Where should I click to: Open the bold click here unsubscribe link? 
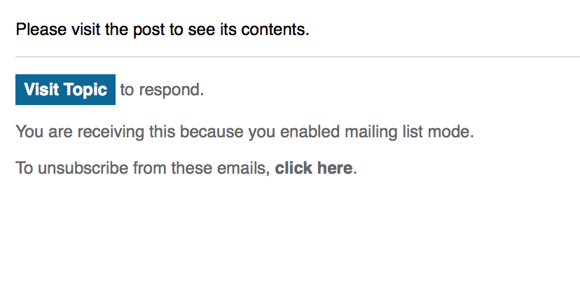[x=313, y=168]
